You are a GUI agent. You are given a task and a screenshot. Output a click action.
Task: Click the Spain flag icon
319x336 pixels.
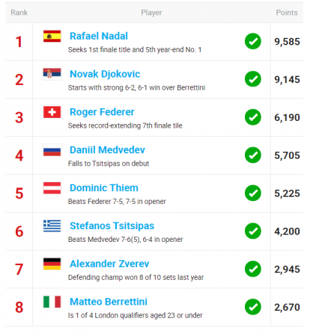[52, 36]
